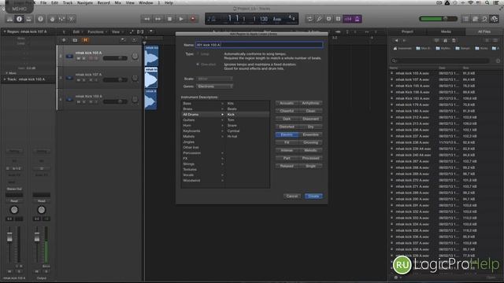
Task: Solo the mhak kick 107 A track
Action: [84, 80]
